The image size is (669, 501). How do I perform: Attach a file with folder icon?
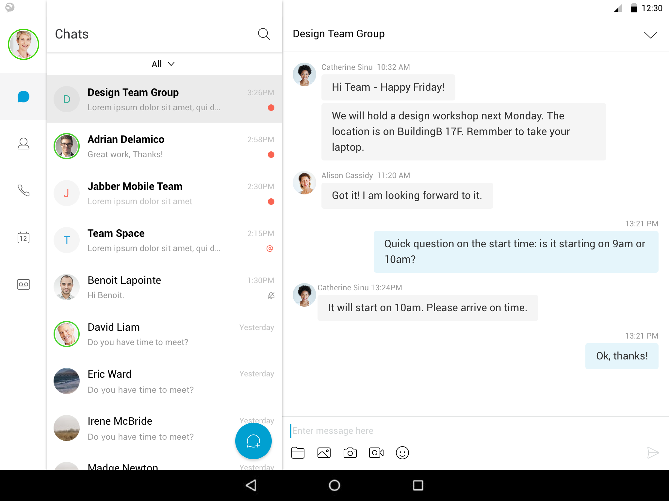pos(298,453)
